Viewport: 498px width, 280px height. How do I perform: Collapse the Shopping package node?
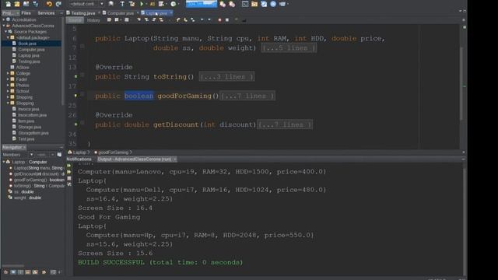pyautogui.click(x=8, y=103)
